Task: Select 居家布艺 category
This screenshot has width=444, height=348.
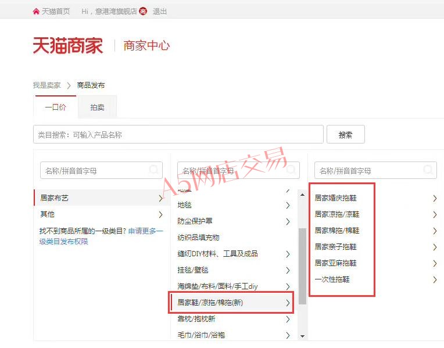Action: point(101,198)
